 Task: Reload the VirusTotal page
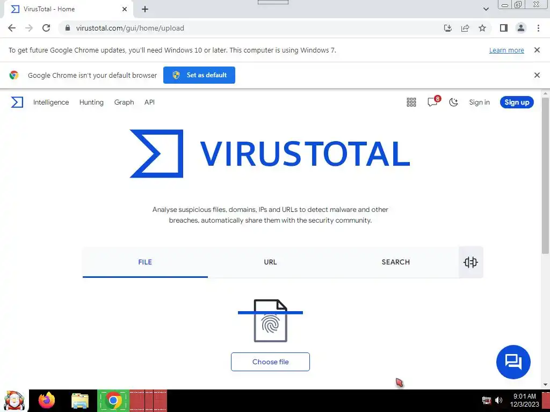(x=46, y=28)
